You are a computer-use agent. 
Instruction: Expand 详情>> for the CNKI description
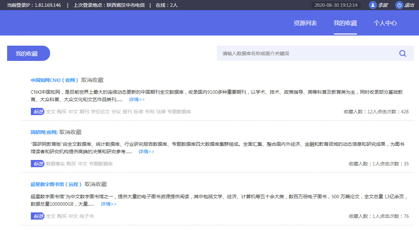click(137, 99)
